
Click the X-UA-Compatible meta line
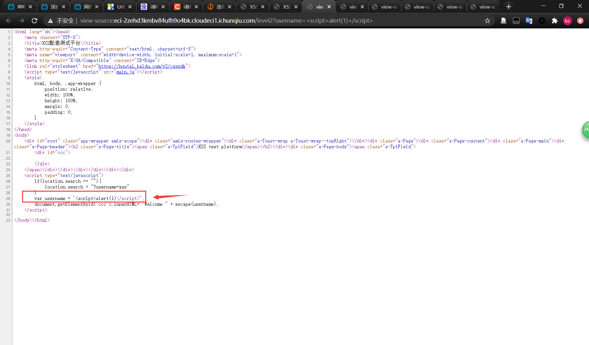[92, 60]
